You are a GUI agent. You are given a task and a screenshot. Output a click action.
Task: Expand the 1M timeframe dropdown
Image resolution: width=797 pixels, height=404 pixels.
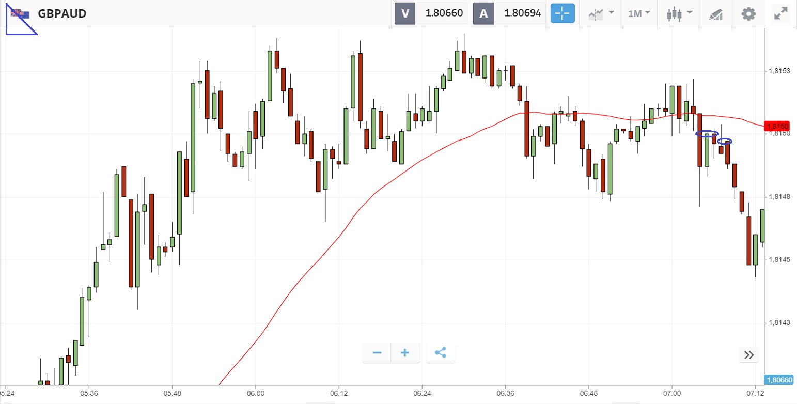pos(639,13)
